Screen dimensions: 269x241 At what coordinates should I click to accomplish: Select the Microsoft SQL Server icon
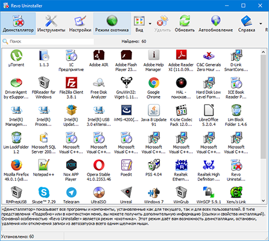click(43, 137)
